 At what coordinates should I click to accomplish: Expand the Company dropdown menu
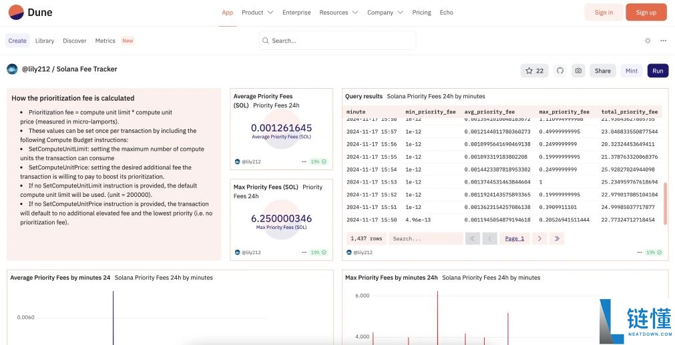pos(385,13)
